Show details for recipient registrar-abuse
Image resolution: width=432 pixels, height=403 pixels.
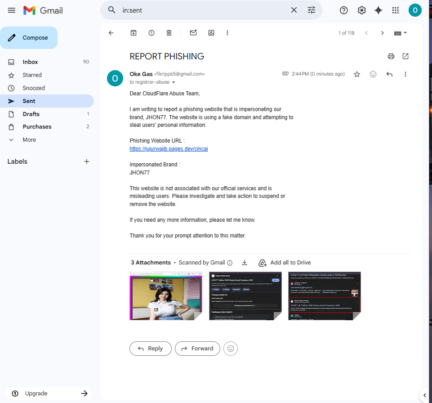(x=174, y=82)
